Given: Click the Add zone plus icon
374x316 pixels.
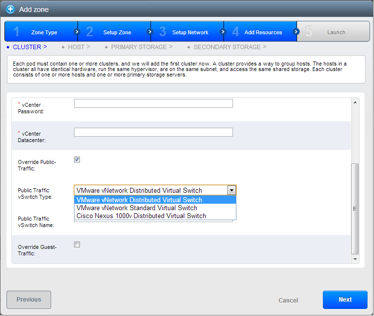Looking at the screenshot, I should (x=10, y=9).
